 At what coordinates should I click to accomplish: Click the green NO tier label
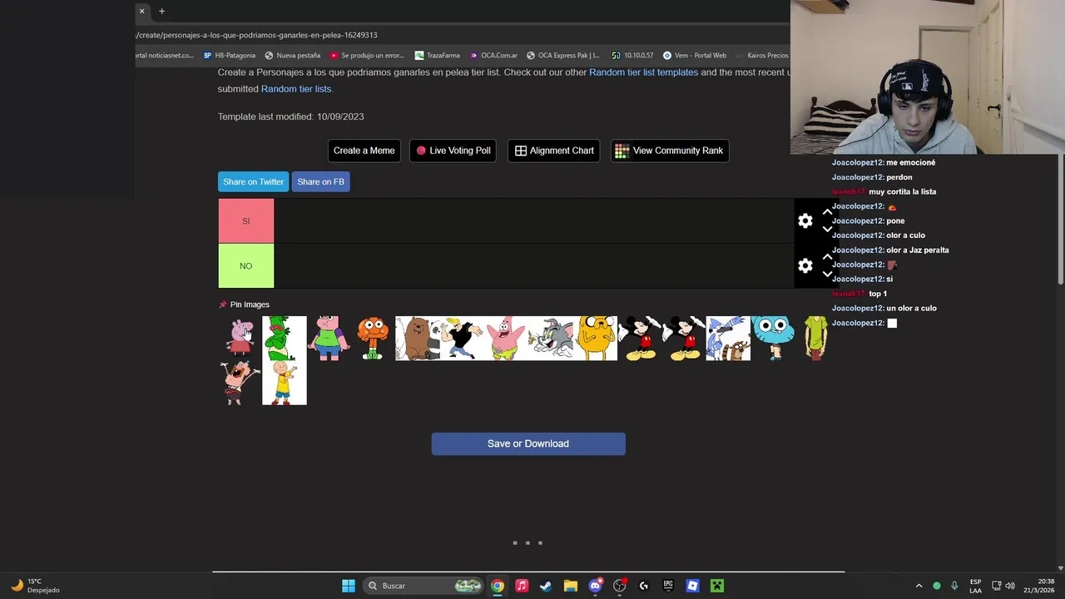pos(245,266)
